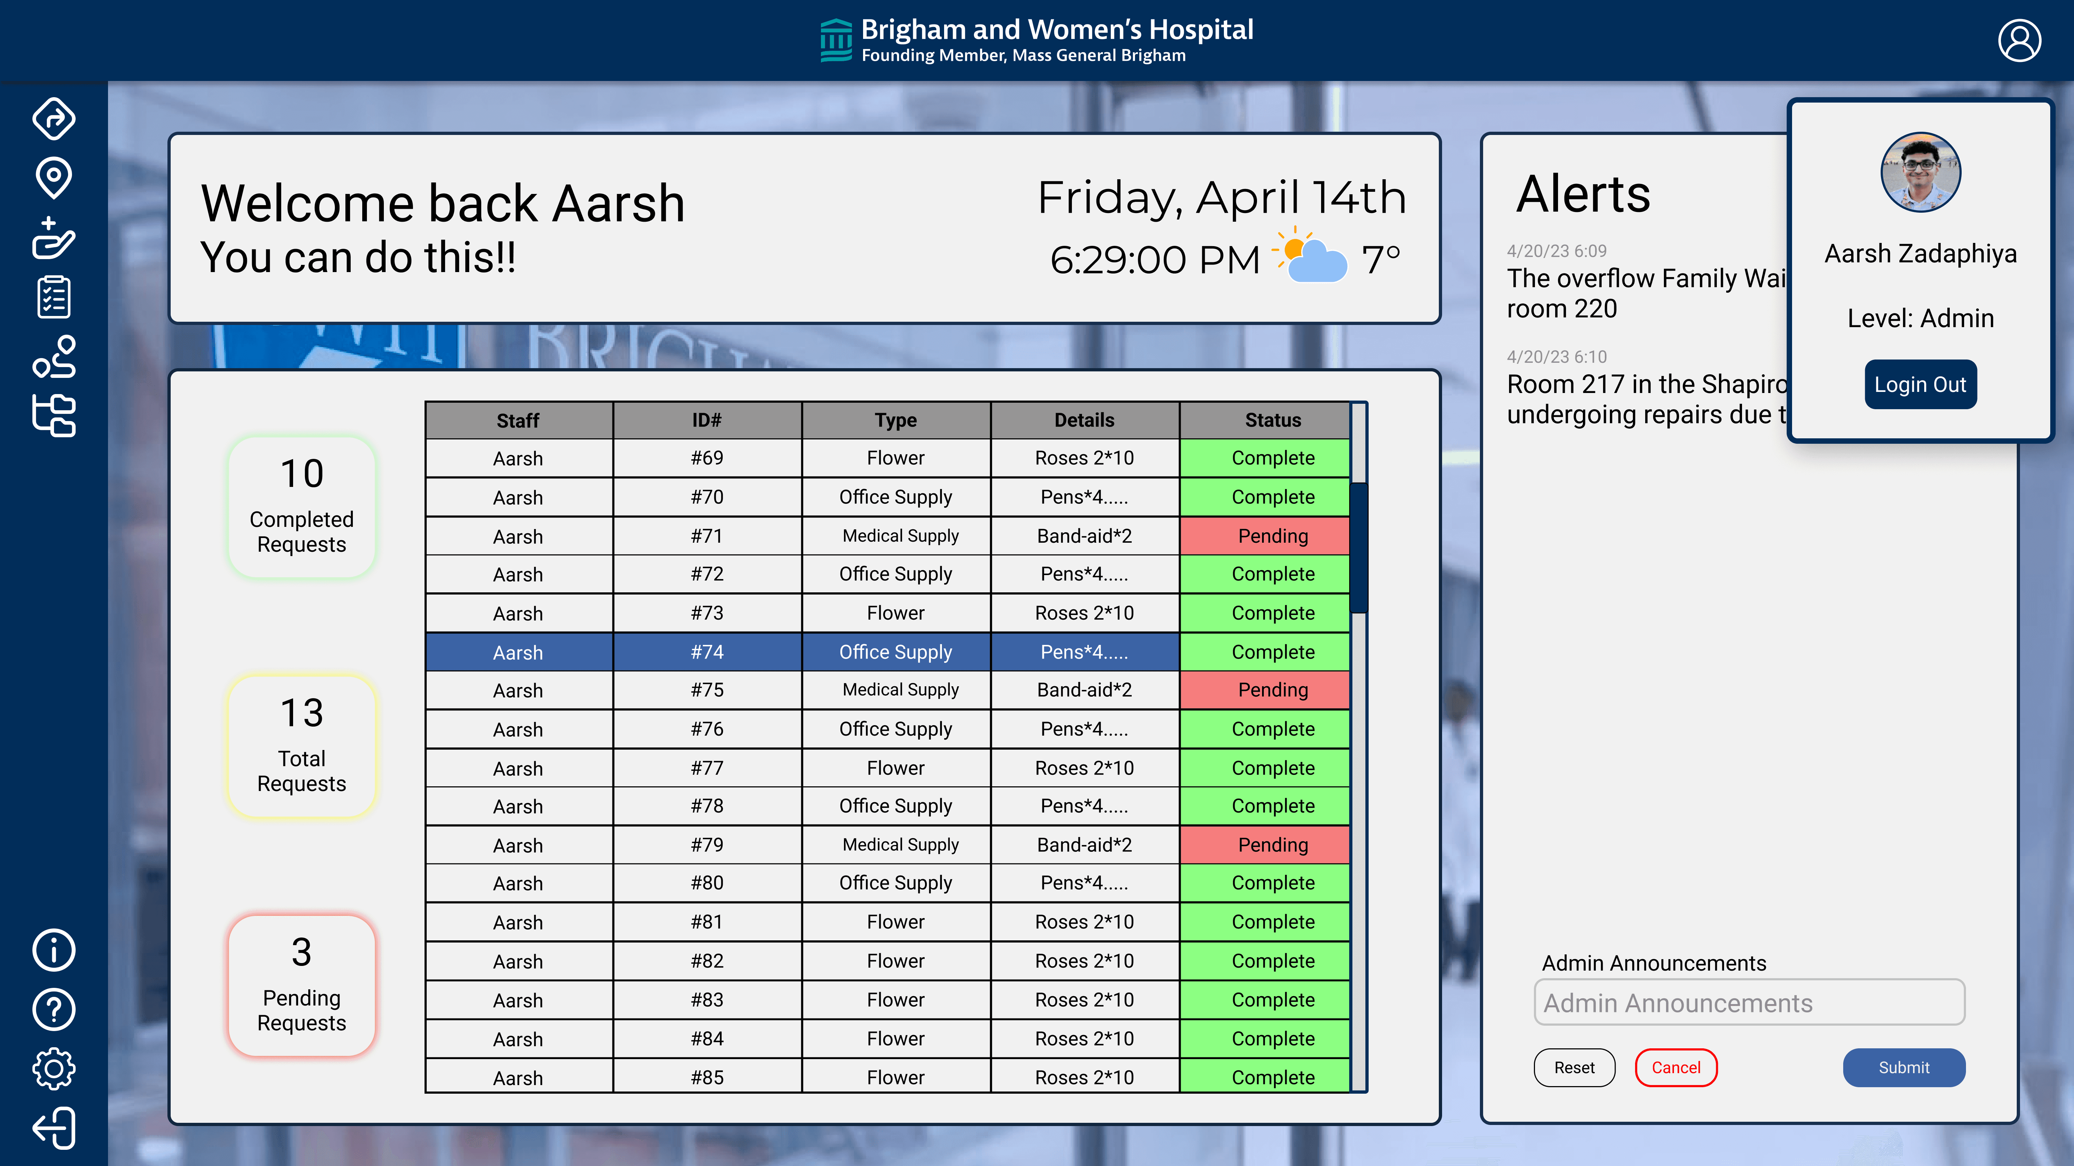Open the hierarchy tree sidebar icon
Viewport: 2074px width, 1166px height.
tap(54, 415)
